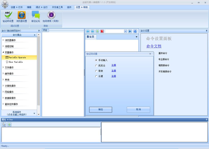Select the 云速 radio button
Viewport: 209px width, 149px height.
point(96,76)
